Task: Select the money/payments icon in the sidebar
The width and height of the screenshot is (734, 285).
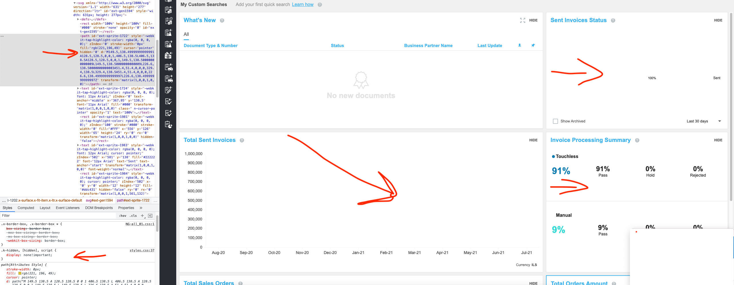Action: click(169, 55)
